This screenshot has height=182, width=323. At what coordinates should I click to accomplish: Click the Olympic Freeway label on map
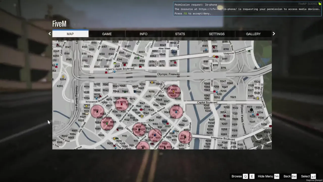(x=168, y=74)
